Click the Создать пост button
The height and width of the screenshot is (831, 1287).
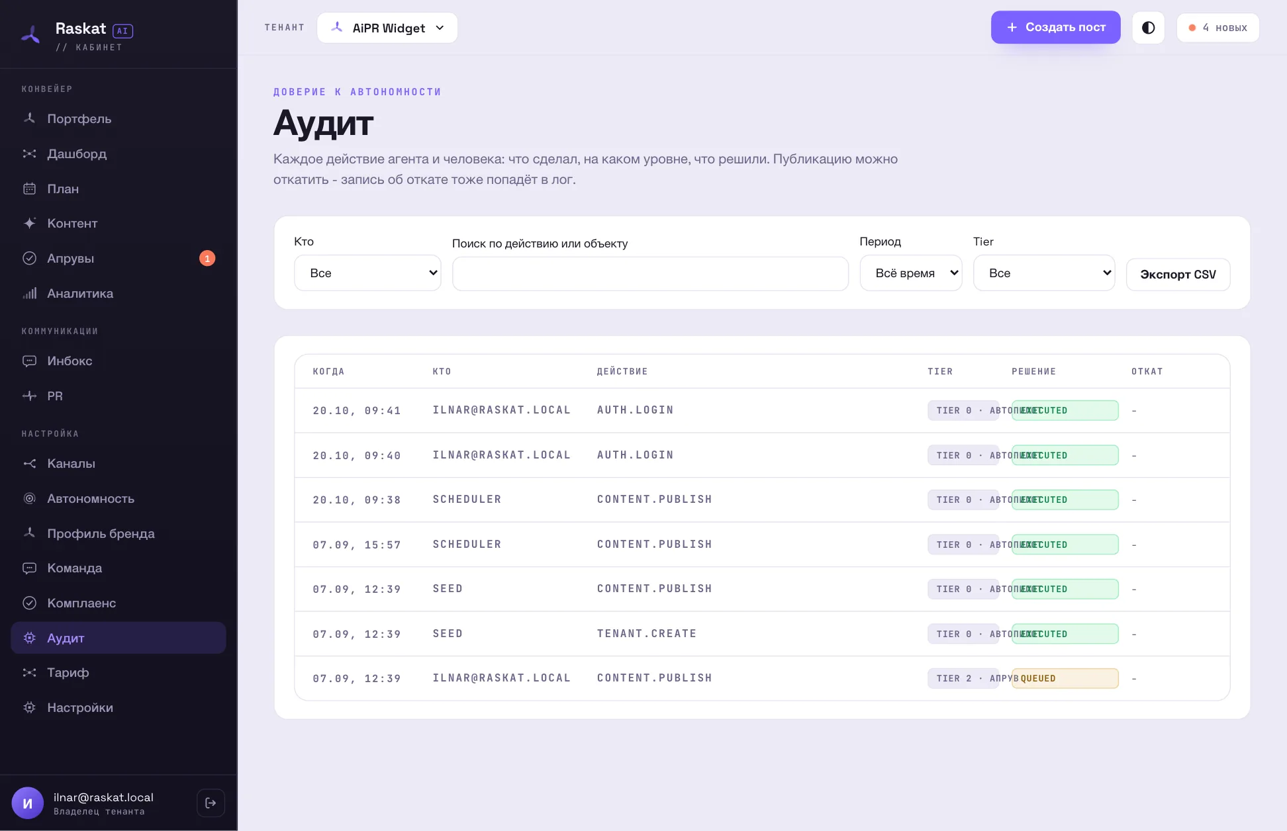coord(1055,27)
